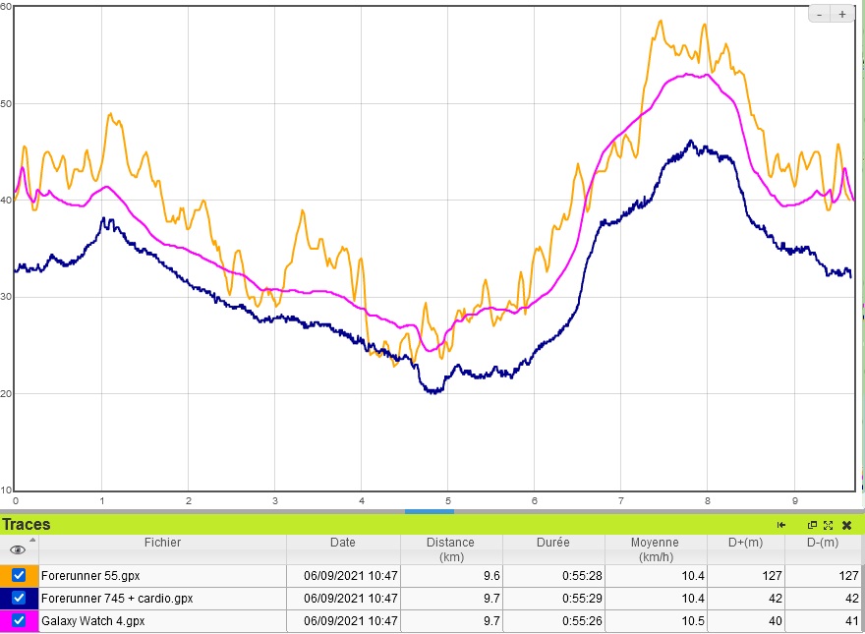Screen dimensions: 865x634
Task: Click the D-(m) column header
Action: pos(824,543)
